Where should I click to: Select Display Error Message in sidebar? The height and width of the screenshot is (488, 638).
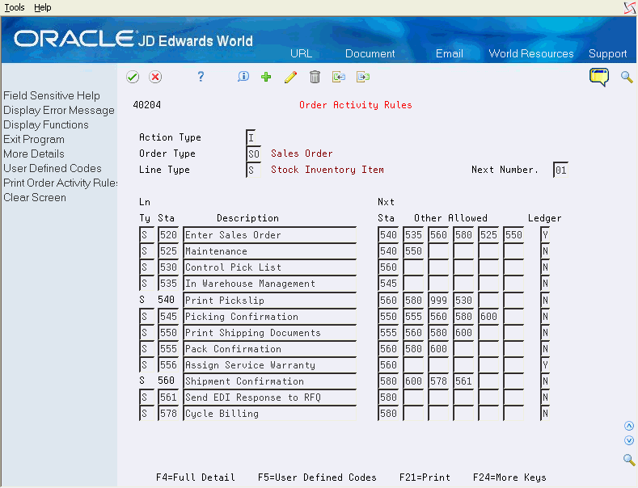[59, 110]
